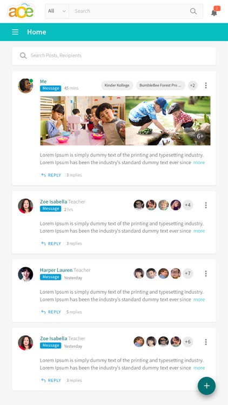
Task: Open three-dot menu on Harper Lauren's post
Action: [x=206, y=274]
